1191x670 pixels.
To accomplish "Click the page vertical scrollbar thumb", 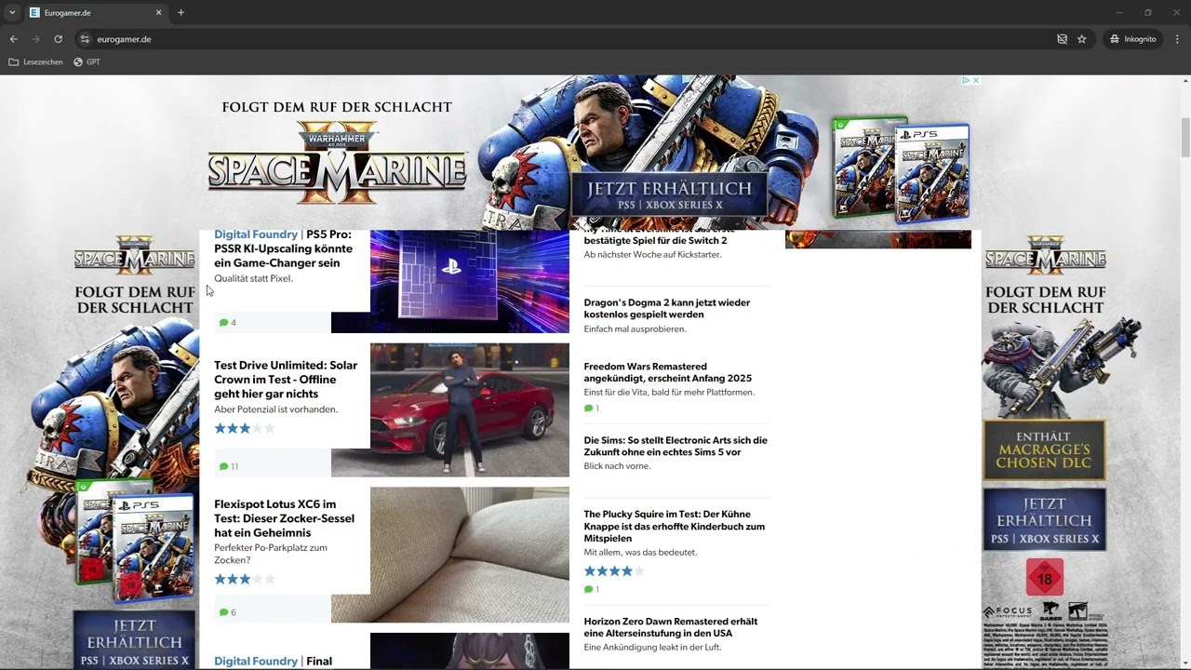I will 1185,138.
